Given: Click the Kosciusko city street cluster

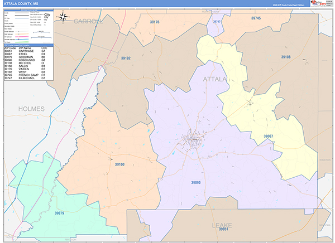Looking at the screenshot, I should point(192,141).
